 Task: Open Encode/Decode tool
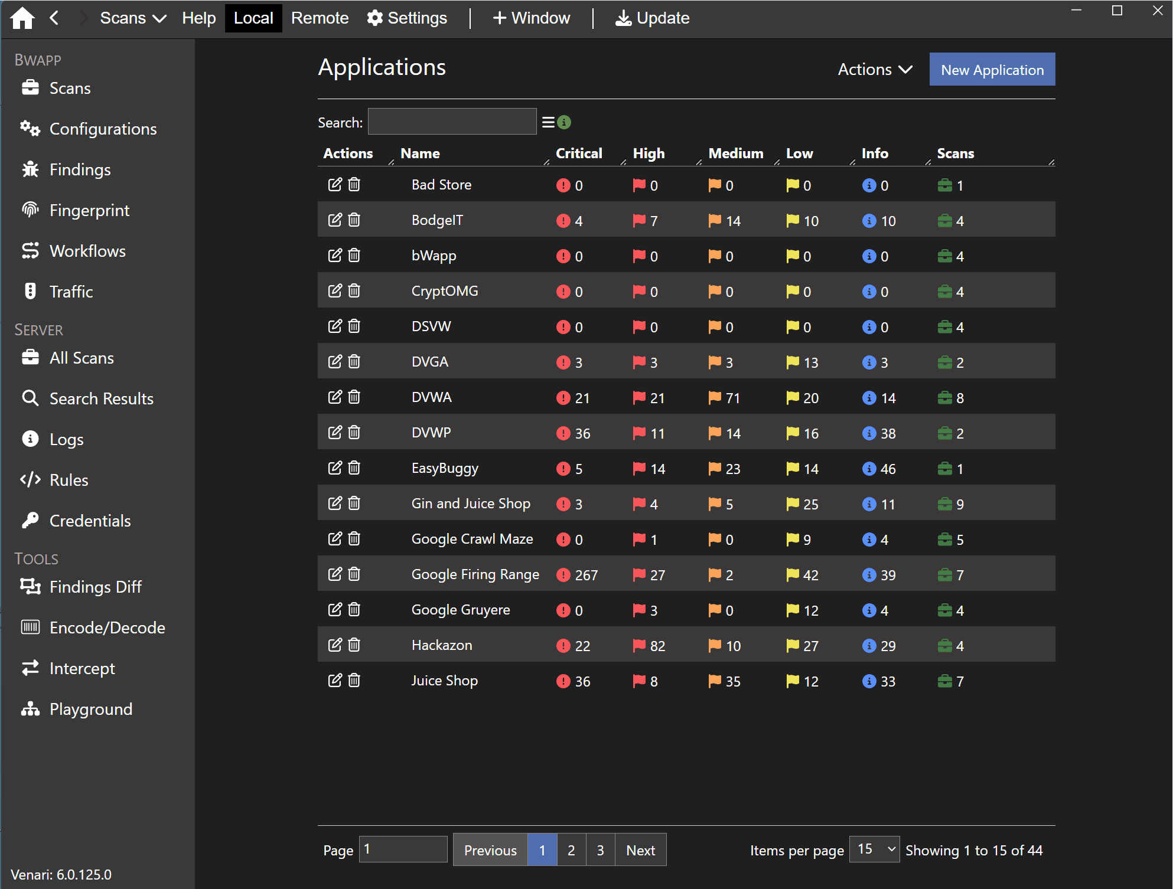pyautogui.click(x=106, y=627)
